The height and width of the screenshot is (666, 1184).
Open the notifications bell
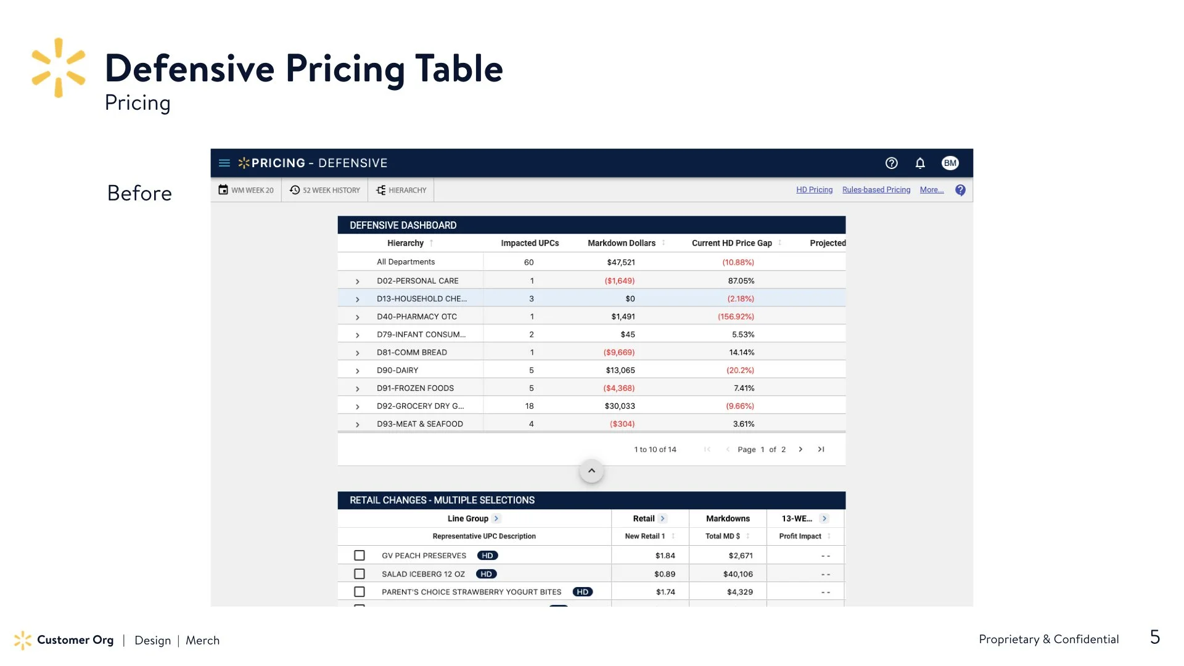pos(920,163)
